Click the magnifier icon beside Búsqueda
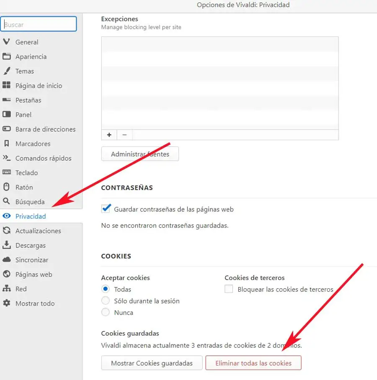This screenshot has width=377, height=380. coord(6,201)
